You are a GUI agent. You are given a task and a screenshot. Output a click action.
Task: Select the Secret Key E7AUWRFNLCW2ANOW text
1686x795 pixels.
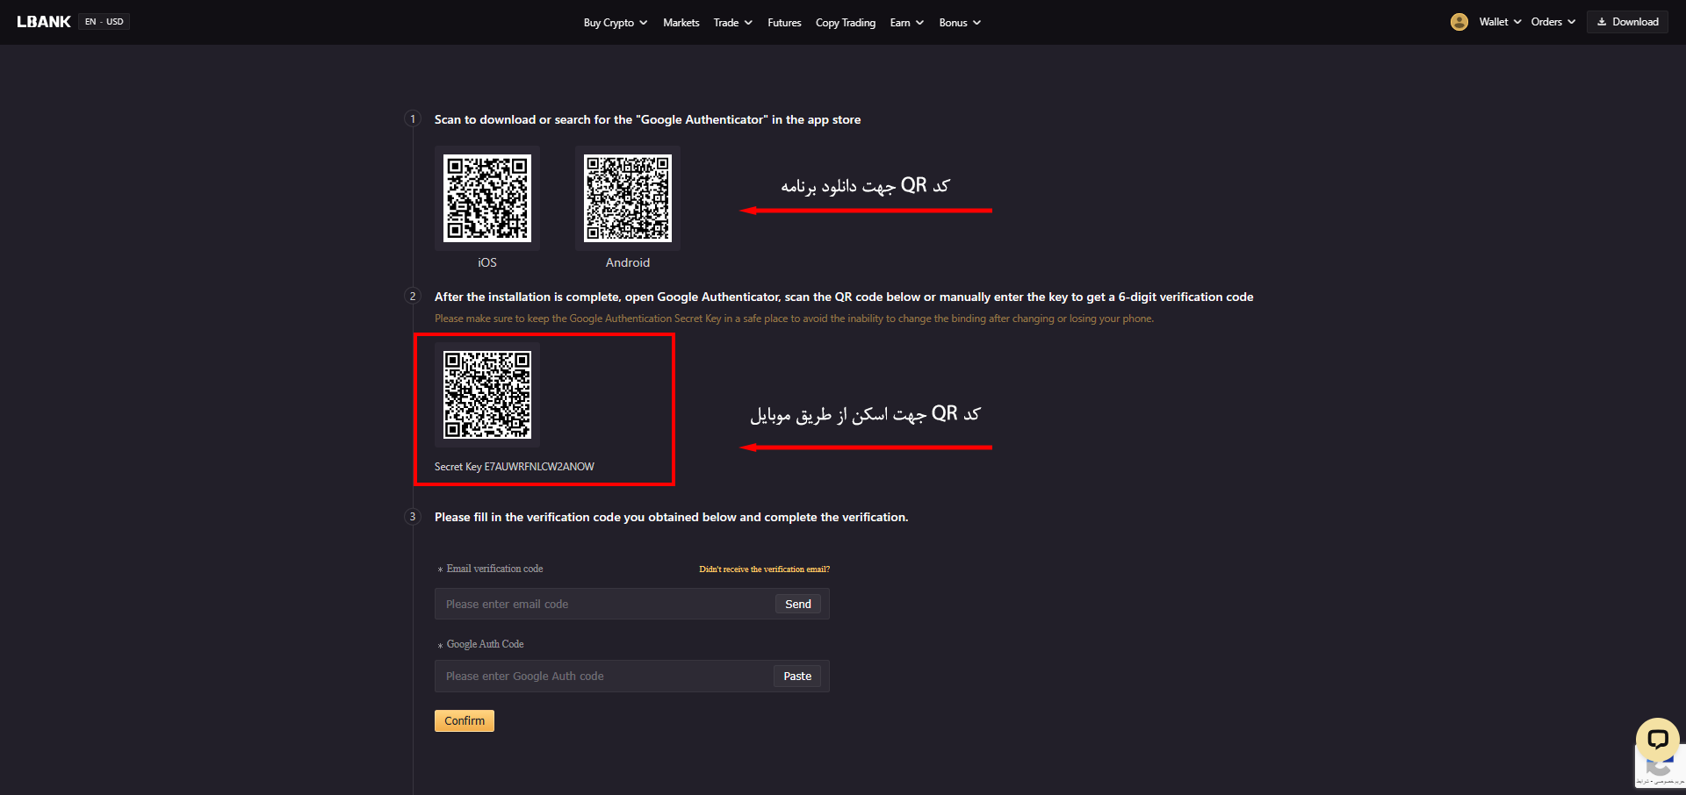[515, 467]
